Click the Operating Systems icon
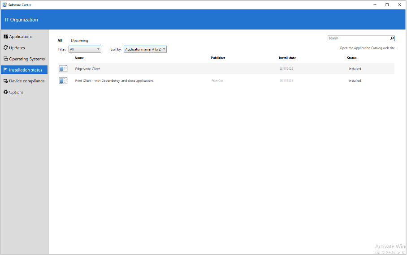 6,59
